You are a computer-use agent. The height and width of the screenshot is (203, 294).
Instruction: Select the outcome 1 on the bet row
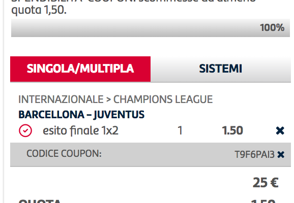(x=180, y=130)
